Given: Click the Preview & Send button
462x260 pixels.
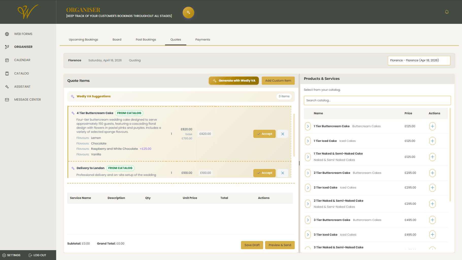Looking at the screenshot, I should [x=280, y=245].
